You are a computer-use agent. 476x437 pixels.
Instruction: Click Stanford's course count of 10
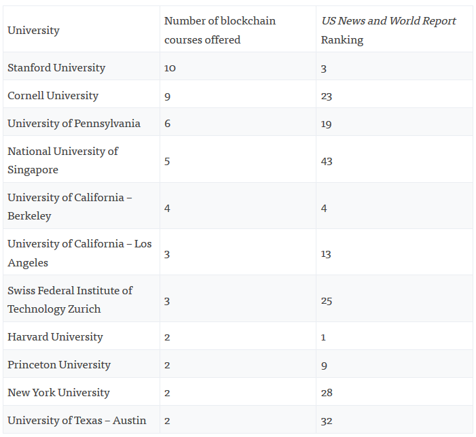coord(170,68)
